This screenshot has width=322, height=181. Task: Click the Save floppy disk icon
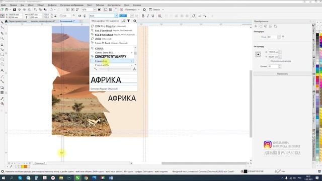click(x=15, y=10)
